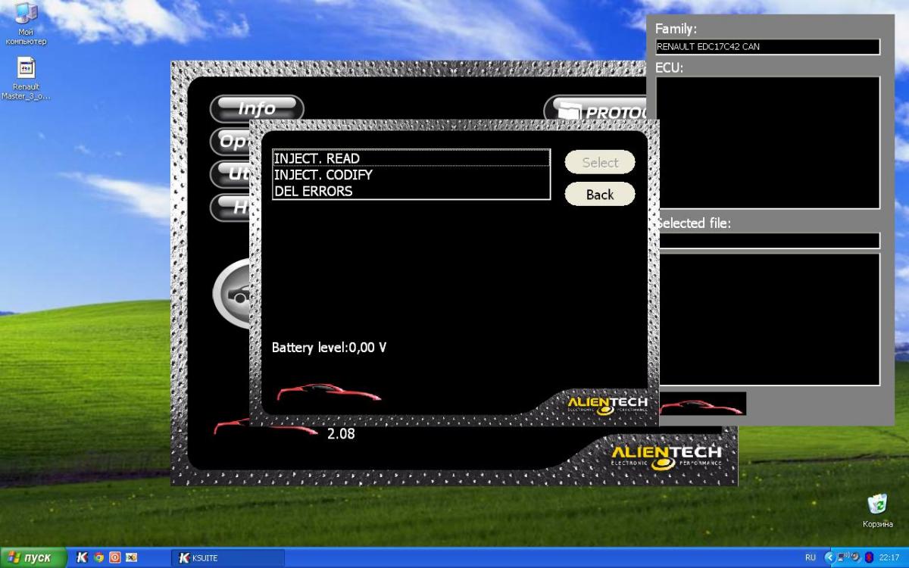Click the Family field showing RENAULT EDC17C42
The image size is (909, 568).
(767, 47)
